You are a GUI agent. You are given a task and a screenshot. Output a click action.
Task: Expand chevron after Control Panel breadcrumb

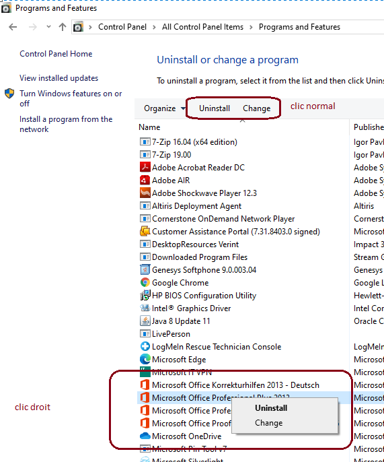click(154, 27)
